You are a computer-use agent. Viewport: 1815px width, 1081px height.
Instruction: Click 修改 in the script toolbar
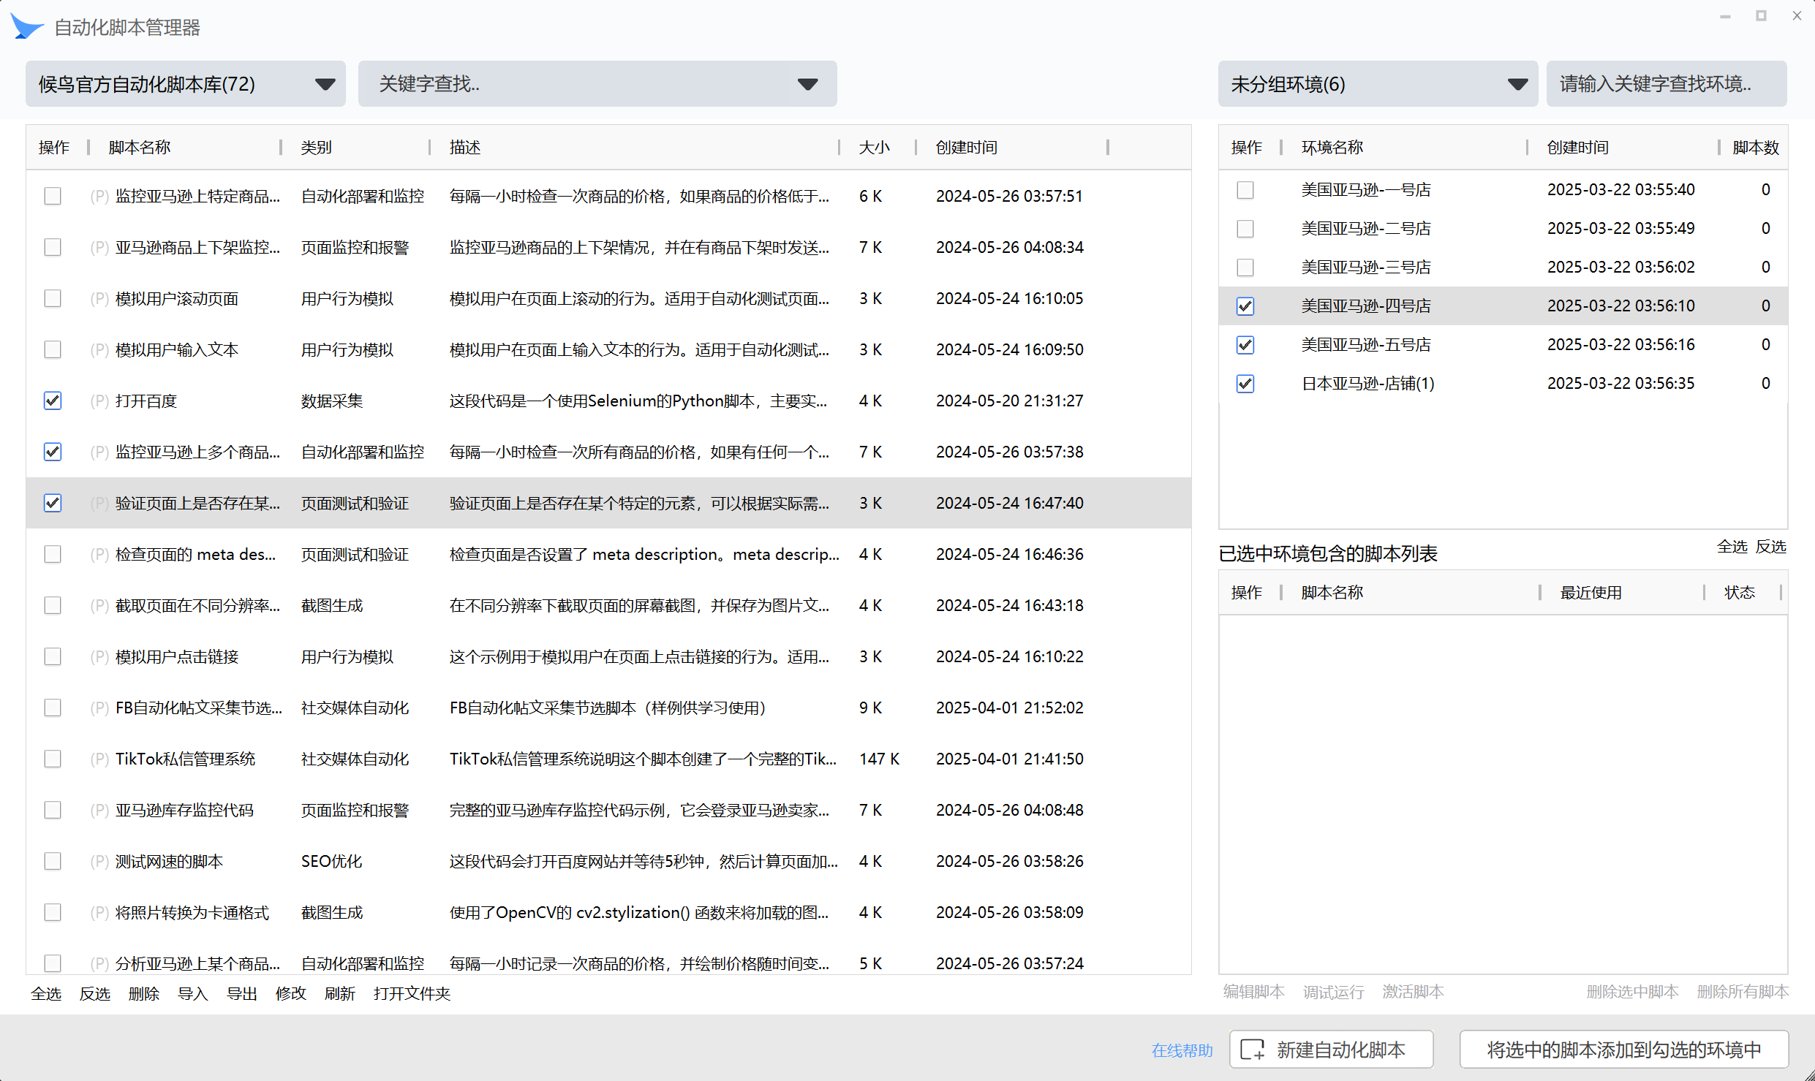pos(291,993)
